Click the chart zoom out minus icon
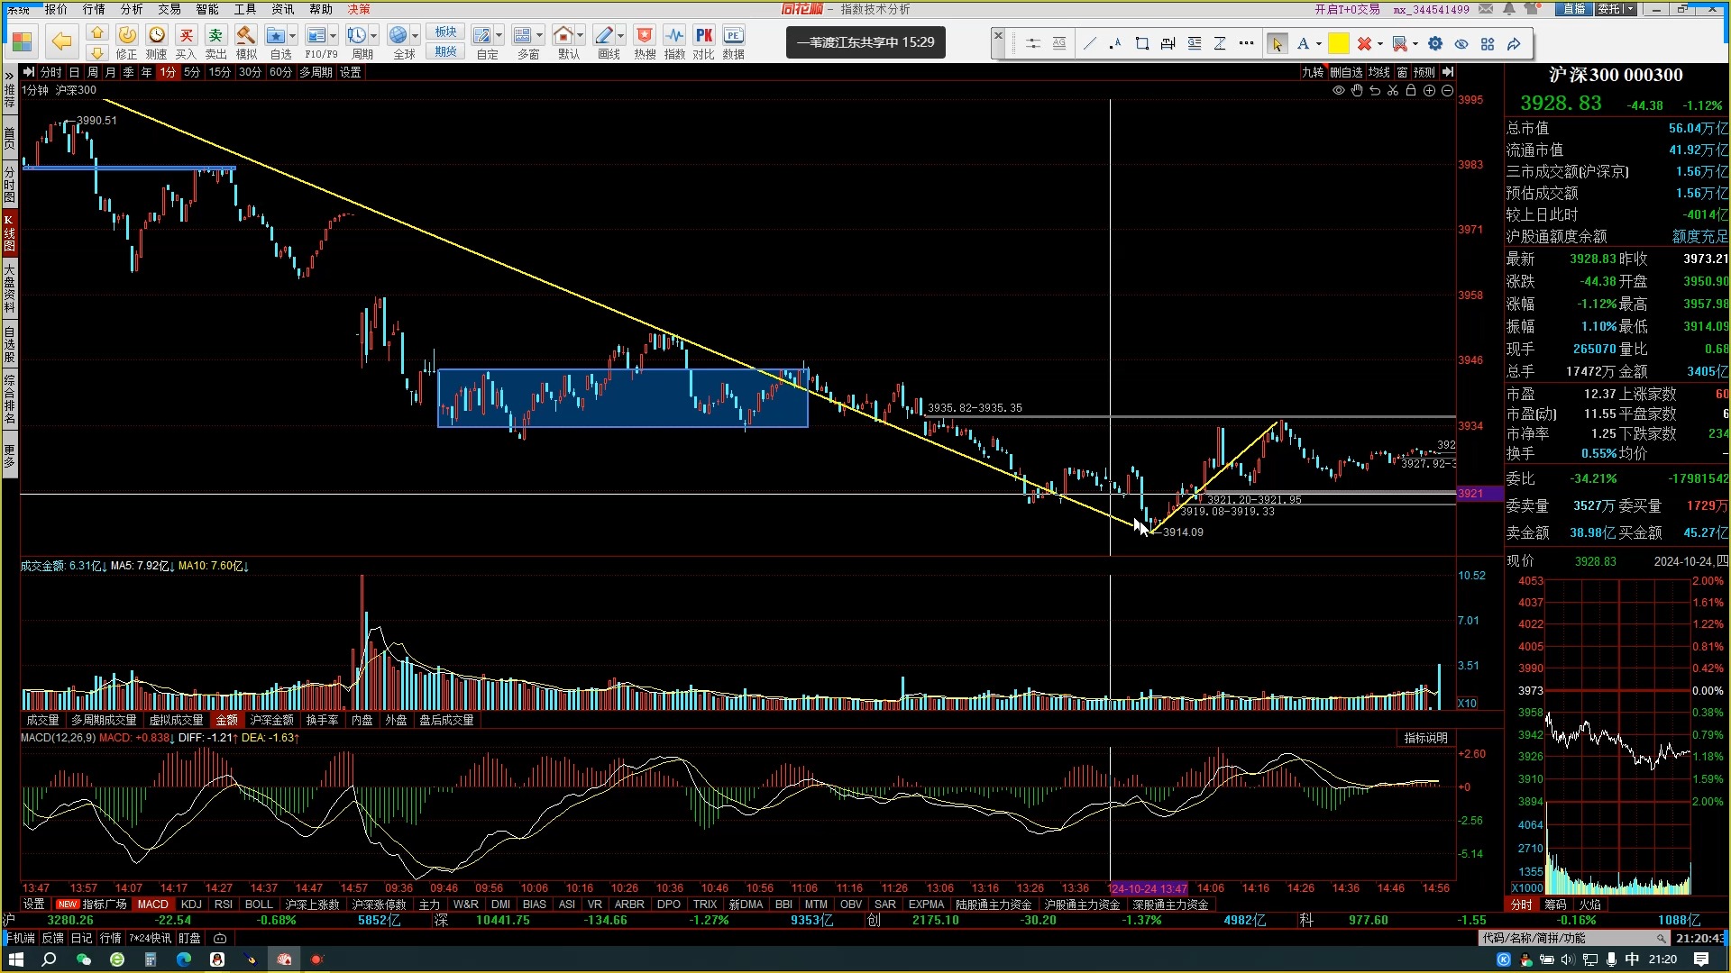Image resolution: width=1731 pixels, height=973 pixels. [x=1447, y=90]
